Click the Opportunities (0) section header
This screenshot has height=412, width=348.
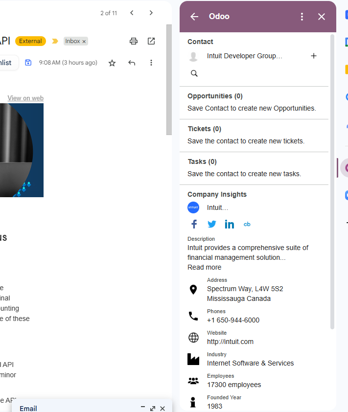point(215,96)
